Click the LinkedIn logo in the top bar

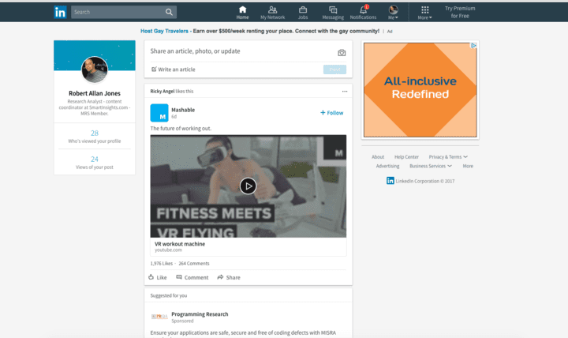(x=60, y=12)
